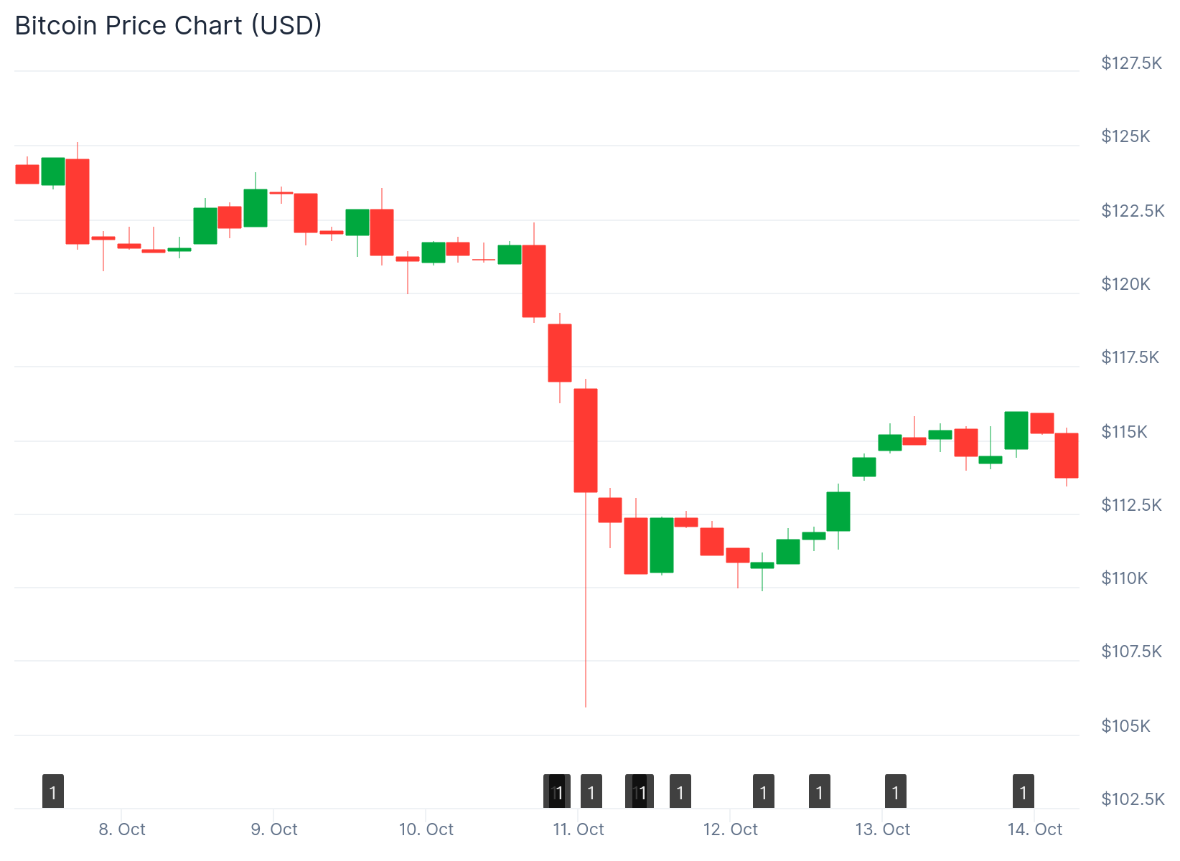1180x861 pixels.
Task: Select the tall red candle with longest lower wick
Action: tap(586, 440)
